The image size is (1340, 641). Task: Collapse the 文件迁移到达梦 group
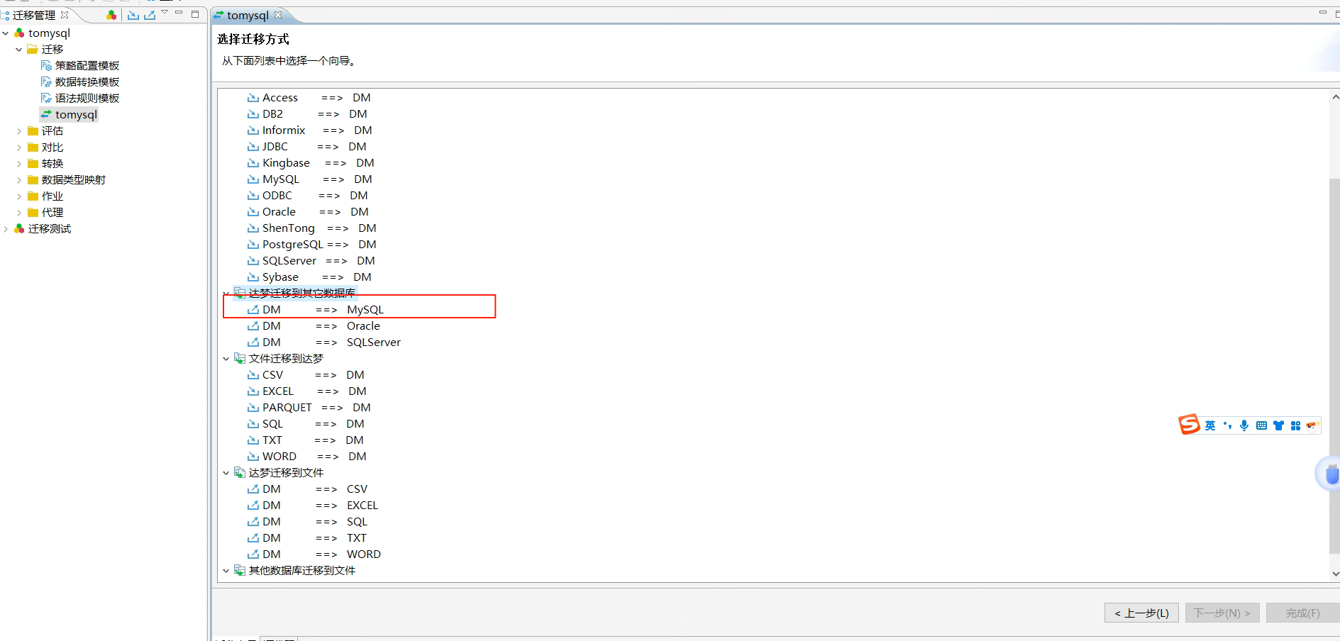[226, 359]
